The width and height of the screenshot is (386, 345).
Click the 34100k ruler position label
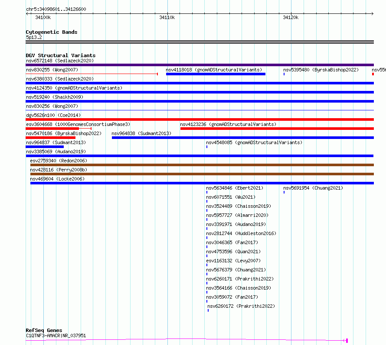(43, 17)
